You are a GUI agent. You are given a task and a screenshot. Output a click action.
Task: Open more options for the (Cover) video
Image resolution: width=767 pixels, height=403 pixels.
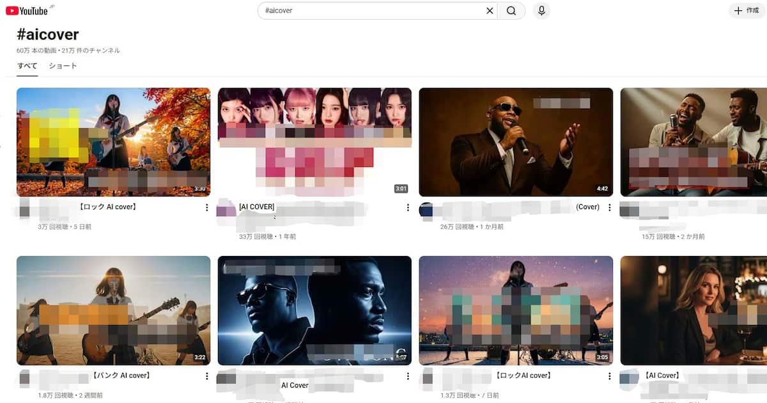pyautogui.click(x=609, y=207)
